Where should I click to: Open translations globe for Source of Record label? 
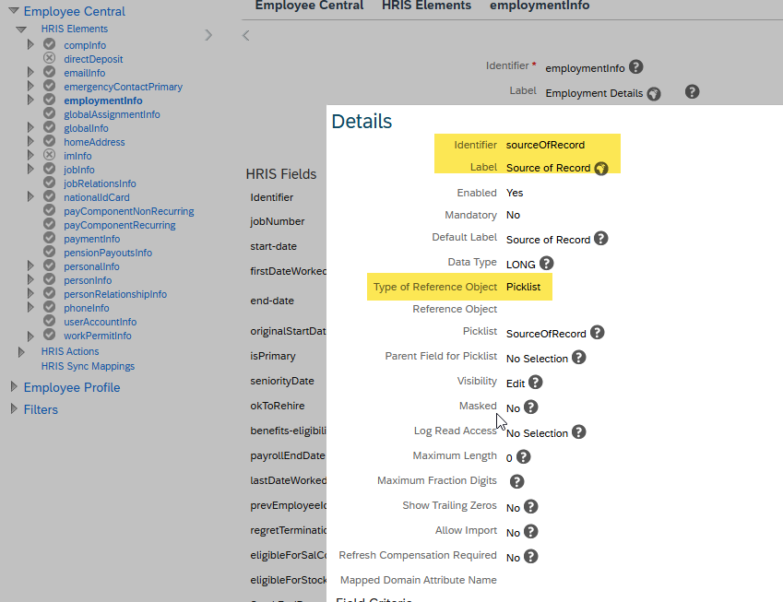pos(601,168)
